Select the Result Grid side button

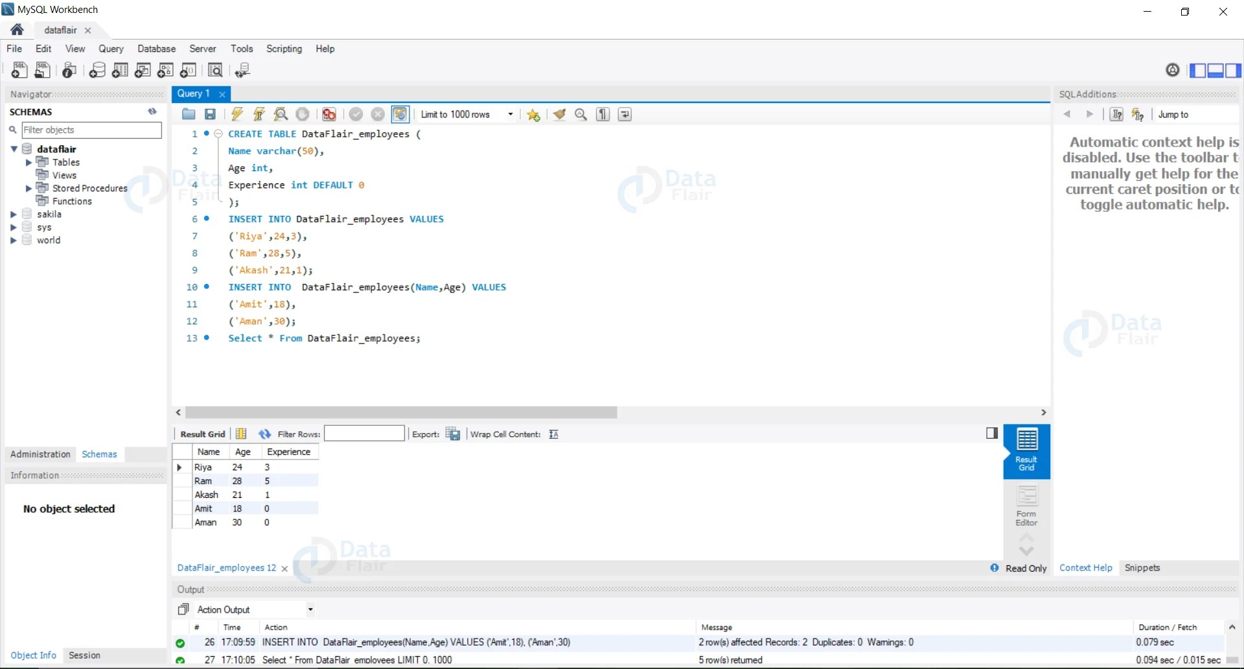pyautogui.click(x=1026, y=451)
